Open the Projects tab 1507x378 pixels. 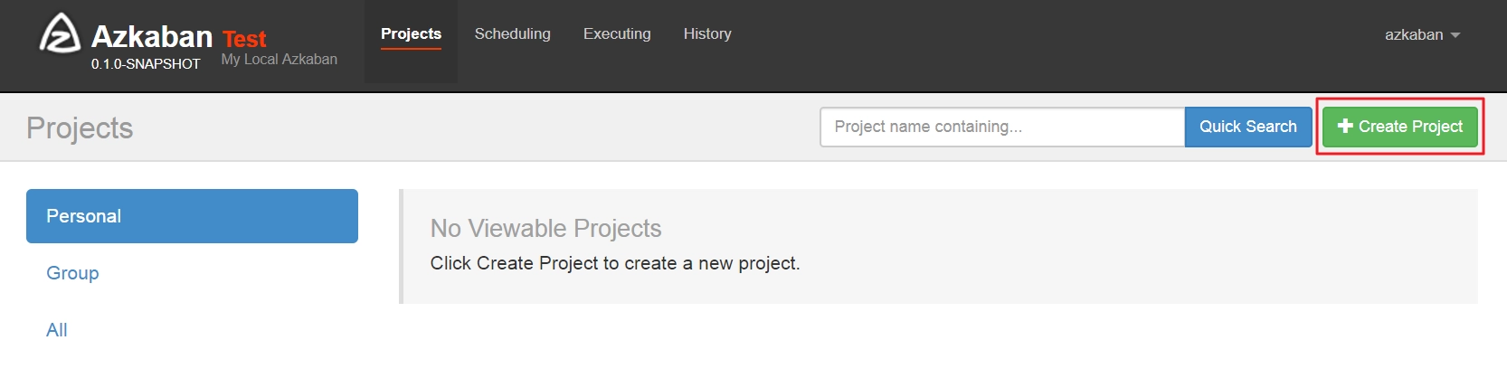click(x=411, y=34)
